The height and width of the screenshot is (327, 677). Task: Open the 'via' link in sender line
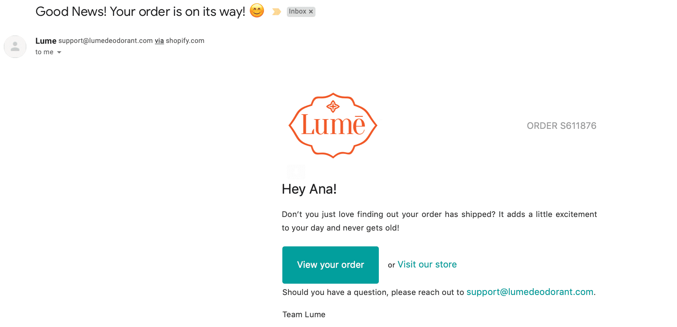[x=159, y=41]
